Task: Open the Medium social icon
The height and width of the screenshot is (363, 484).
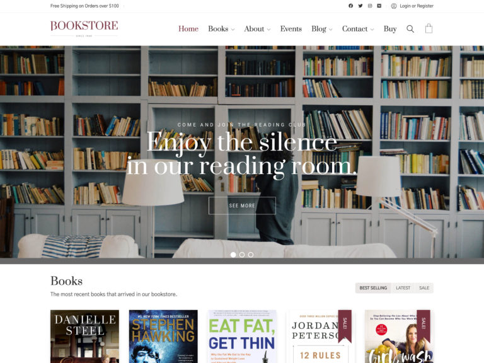Action: coord(379,6)
